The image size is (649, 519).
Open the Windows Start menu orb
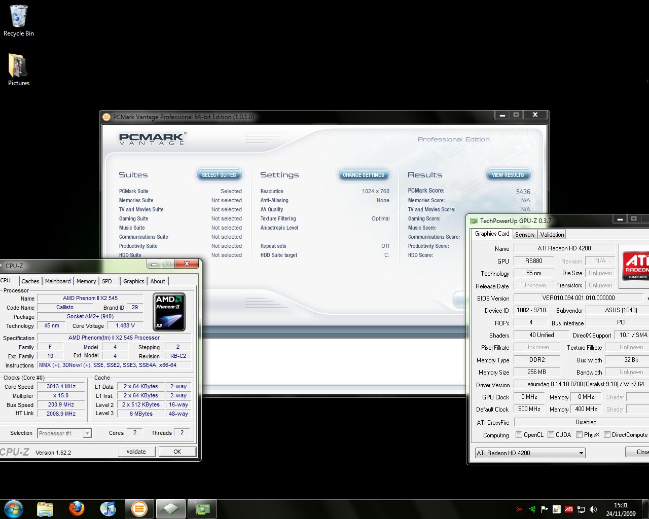[14, 508]
